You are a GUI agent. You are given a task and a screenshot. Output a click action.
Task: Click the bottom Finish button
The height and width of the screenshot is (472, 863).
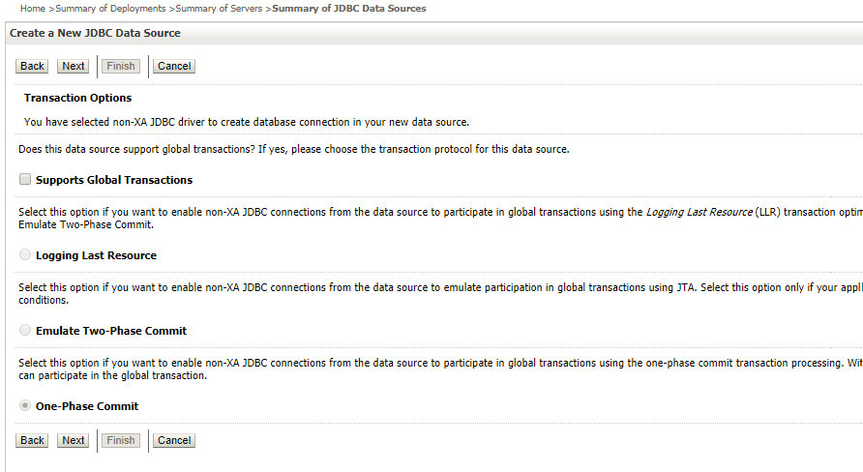point(121,441)
